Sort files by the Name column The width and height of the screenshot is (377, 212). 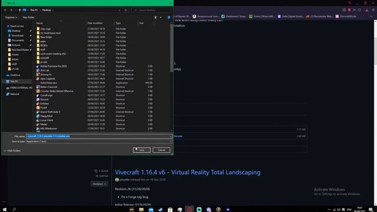[39, 23]
